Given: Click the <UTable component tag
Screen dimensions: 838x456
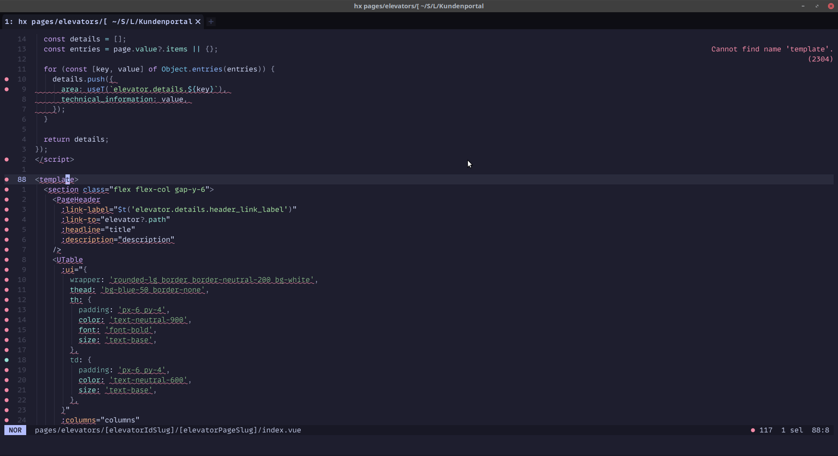Looking at the screenshot, I should pos(68,260).
